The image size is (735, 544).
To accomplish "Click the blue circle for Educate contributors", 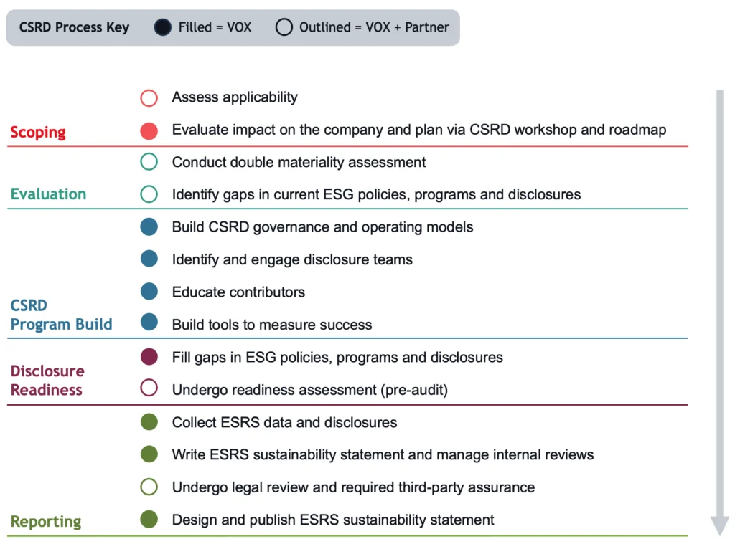I will point(149,292).
